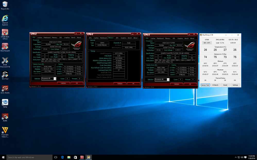Open File Explorer from taskbar
The width and height of the screenshot is (257, 160).
coord(69,157)
